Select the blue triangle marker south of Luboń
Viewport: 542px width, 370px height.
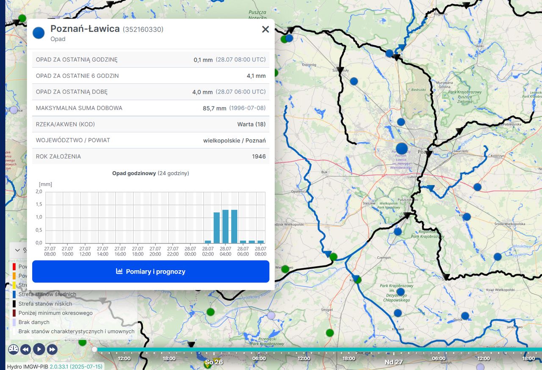point(431,188)
